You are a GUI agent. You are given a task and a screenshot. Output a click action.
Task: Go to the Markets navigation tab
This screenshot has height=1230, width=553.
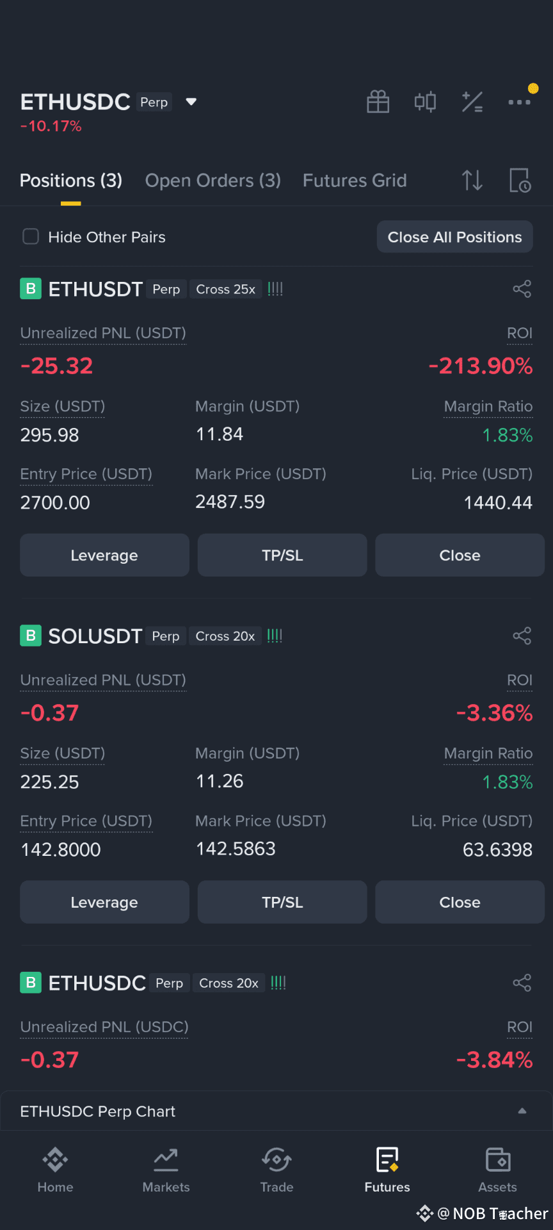(x=166, y=1170)
